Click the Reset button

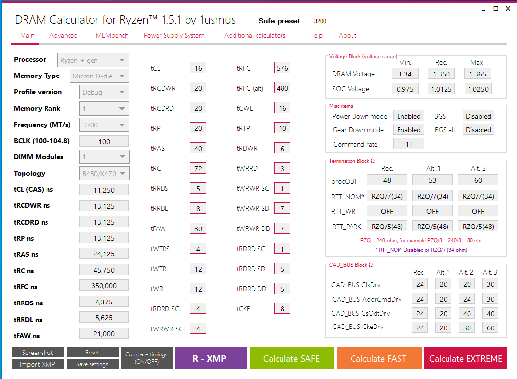[92, 353]
